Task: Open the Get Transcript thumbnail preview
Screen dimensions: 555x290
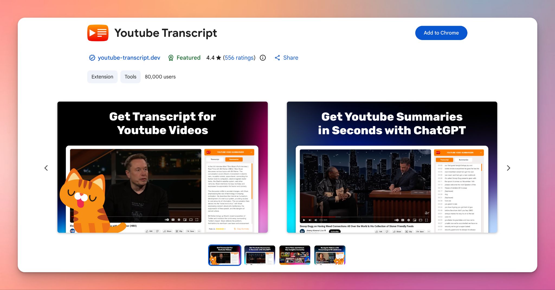Action: pyautogui.click(x=224, y=255)
